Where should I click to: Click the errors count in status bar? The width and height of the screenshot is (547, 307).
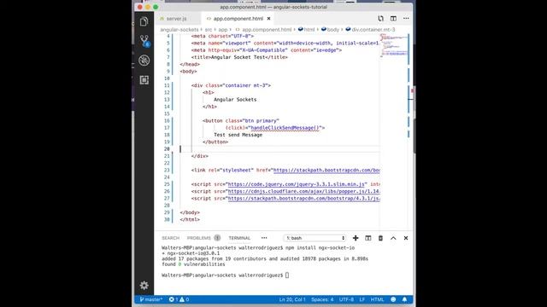(174, 299)
